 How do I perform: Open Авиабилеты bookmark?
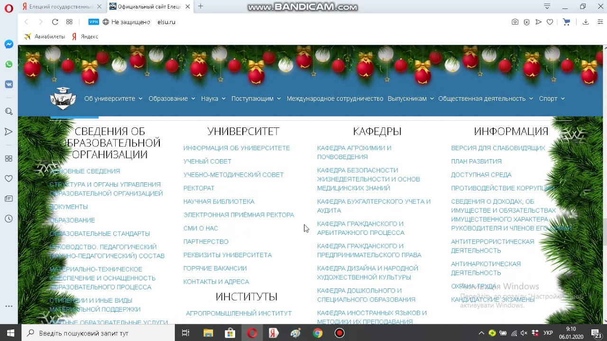(45, 36)
